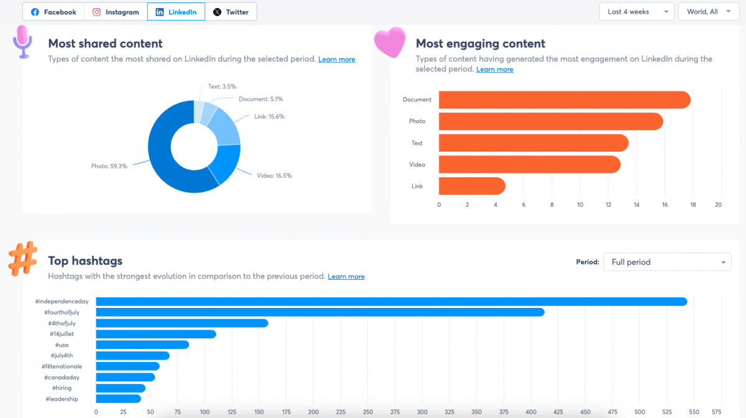
Task: Open the Full period dropdown for Top hashtags
Action: click(666, 262)
